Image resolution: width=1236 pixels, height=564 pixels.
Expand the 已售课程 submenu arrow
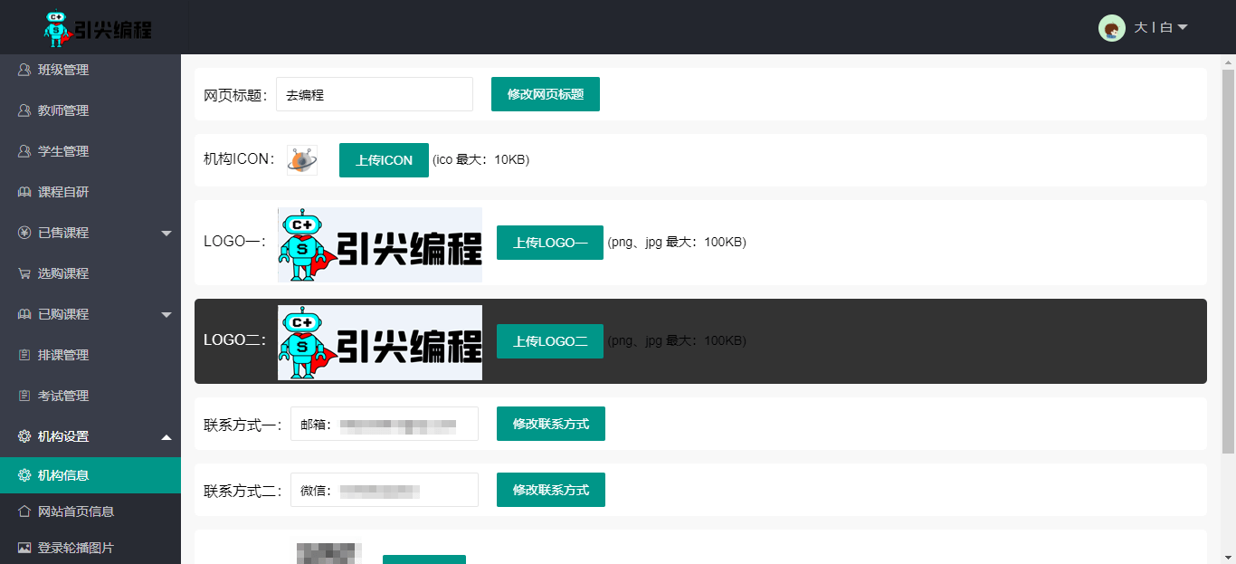click(166, 234)
